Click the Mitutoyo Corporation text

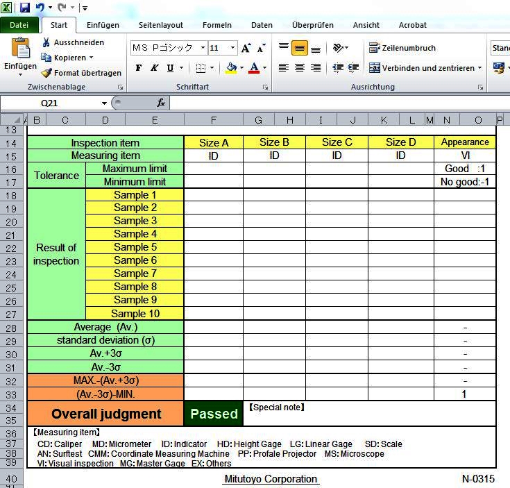pos(271,479)
